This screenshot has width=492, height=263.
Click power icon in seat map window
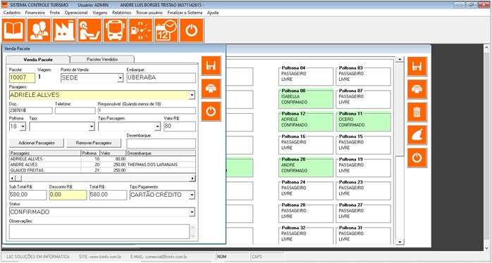[x=417, y=158]
